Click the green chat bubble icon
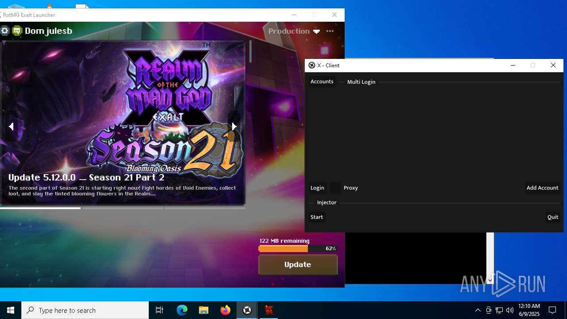The width and height of the screenshot is (567, 319). click(17, 31)
